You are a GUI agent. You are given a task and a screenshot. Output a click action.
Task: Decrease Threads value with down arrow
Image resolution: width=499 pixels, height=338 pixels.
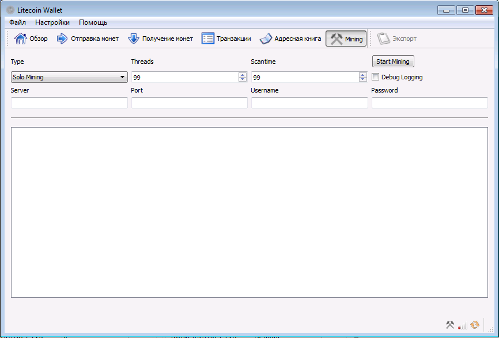click(x=243, y=79)
